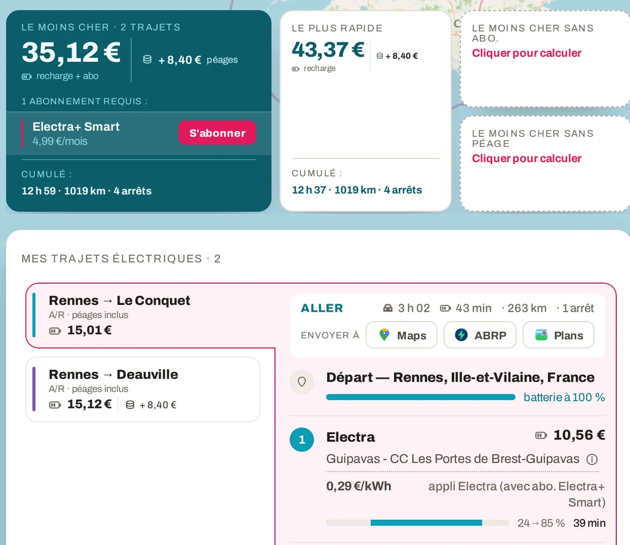Click the 39 min charging duration

589,523
